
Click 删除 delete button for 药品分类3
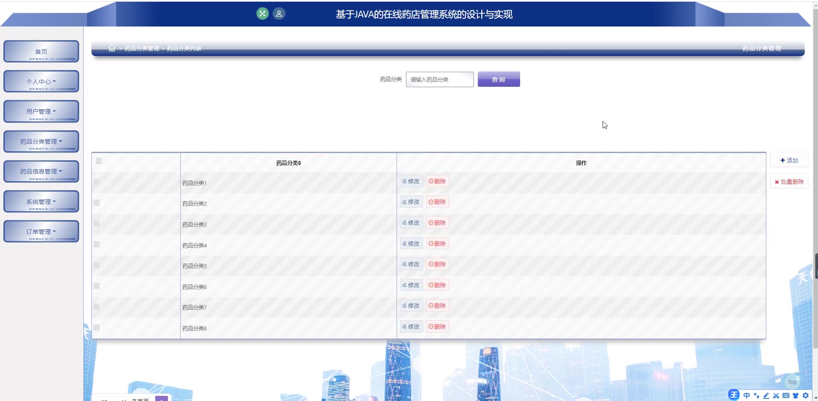437,223
